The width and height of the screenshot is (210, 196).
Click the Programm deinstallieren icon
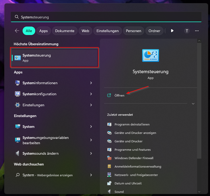(x=109, y=124)
